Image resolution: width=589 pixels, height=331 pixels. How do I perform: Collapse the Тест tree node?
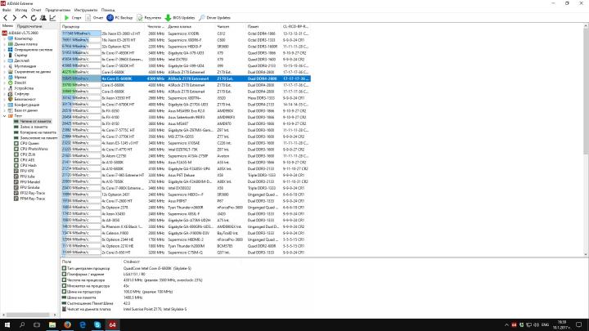pos(5,116)
